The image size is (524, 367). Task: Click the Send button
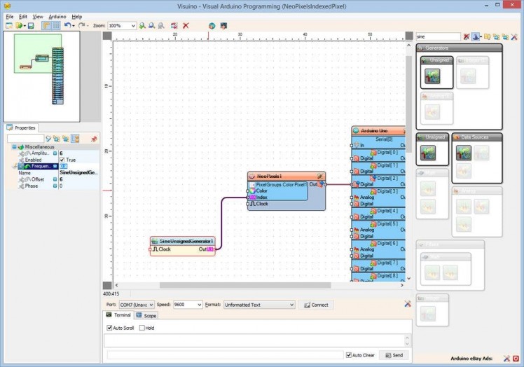394,355
